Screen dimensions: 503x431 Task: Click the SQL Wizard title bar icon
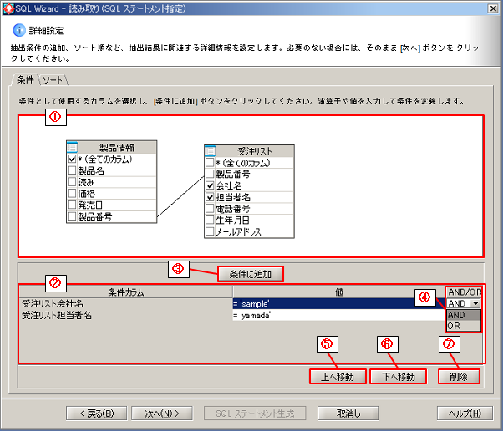pos(8,8)
